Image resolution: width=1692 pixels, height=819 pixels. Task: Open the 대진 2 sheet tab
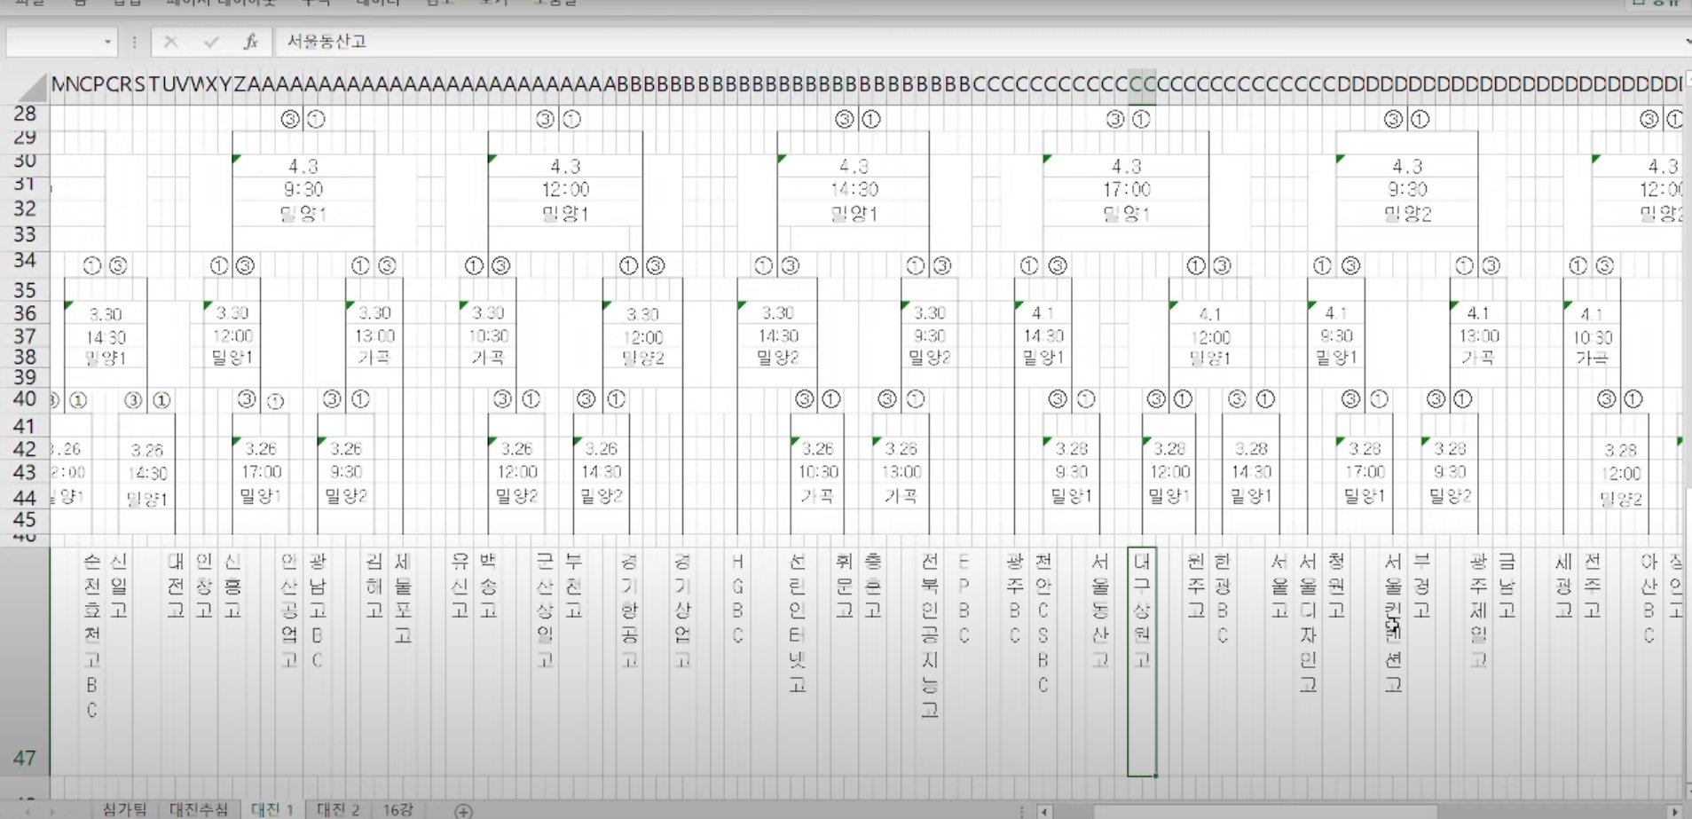pyautogui.click(x=338, y=809)
